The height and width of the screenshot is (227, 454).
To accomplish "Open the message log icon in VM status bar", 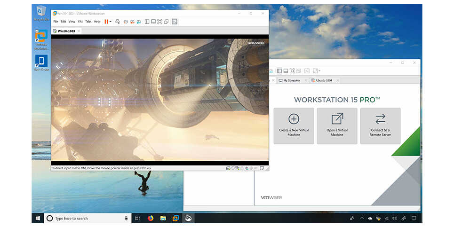I will [x=262, y=168].
